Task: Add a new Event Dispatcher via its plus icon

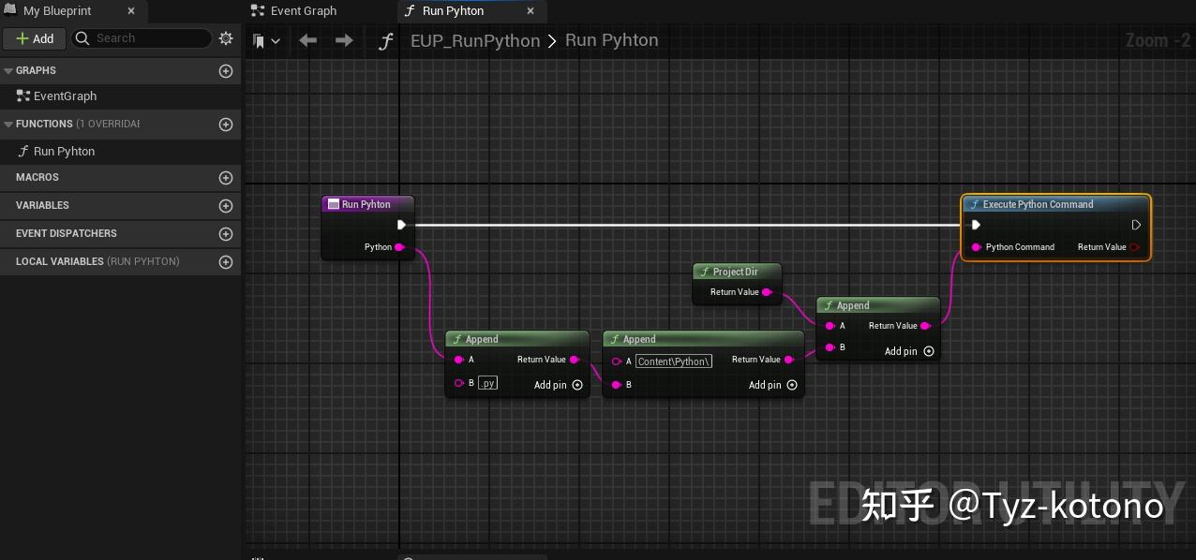Action: pos(225,233)
